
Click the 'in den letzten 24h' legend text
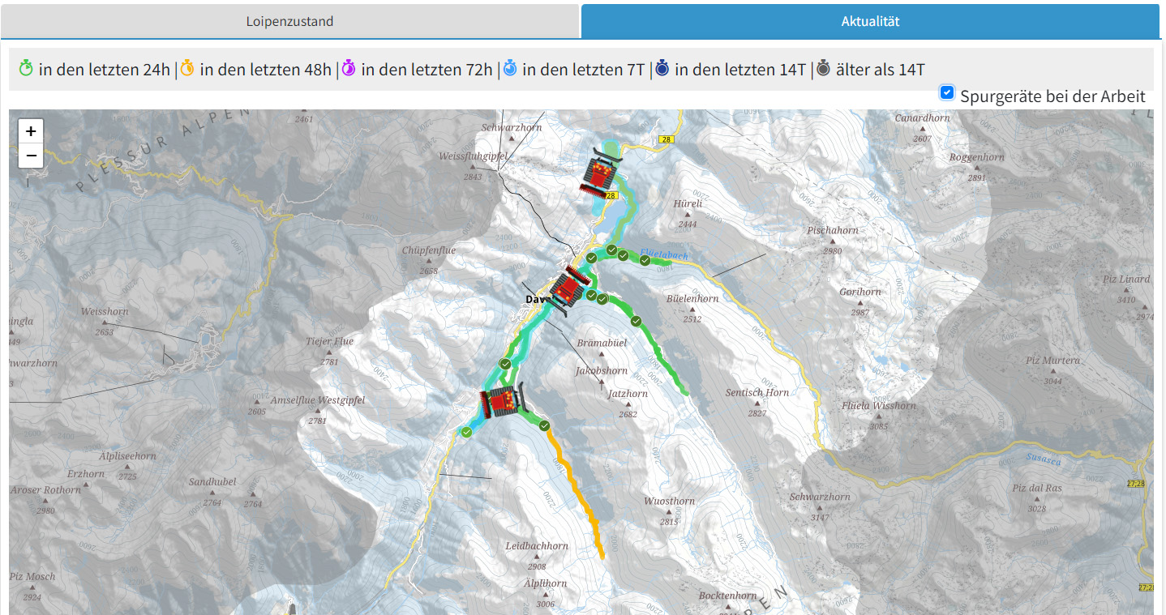[104, 70]
